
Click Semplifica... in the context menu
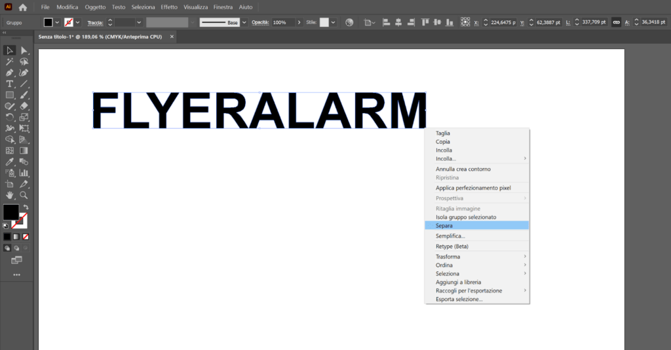(x=450, y=236)
